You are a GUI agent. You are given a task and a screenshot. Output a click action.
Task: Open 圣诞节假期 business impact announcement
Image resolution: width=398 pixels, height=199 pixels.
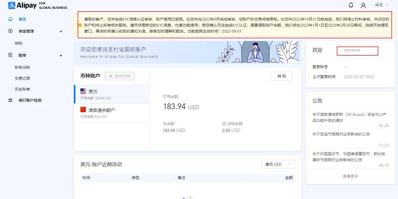tap(341, 134)
